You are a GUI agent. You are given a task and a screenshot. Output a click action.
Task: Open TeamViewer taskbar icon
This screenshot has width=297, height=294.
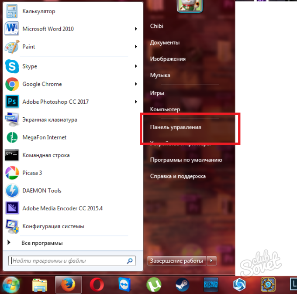(125, 285)
